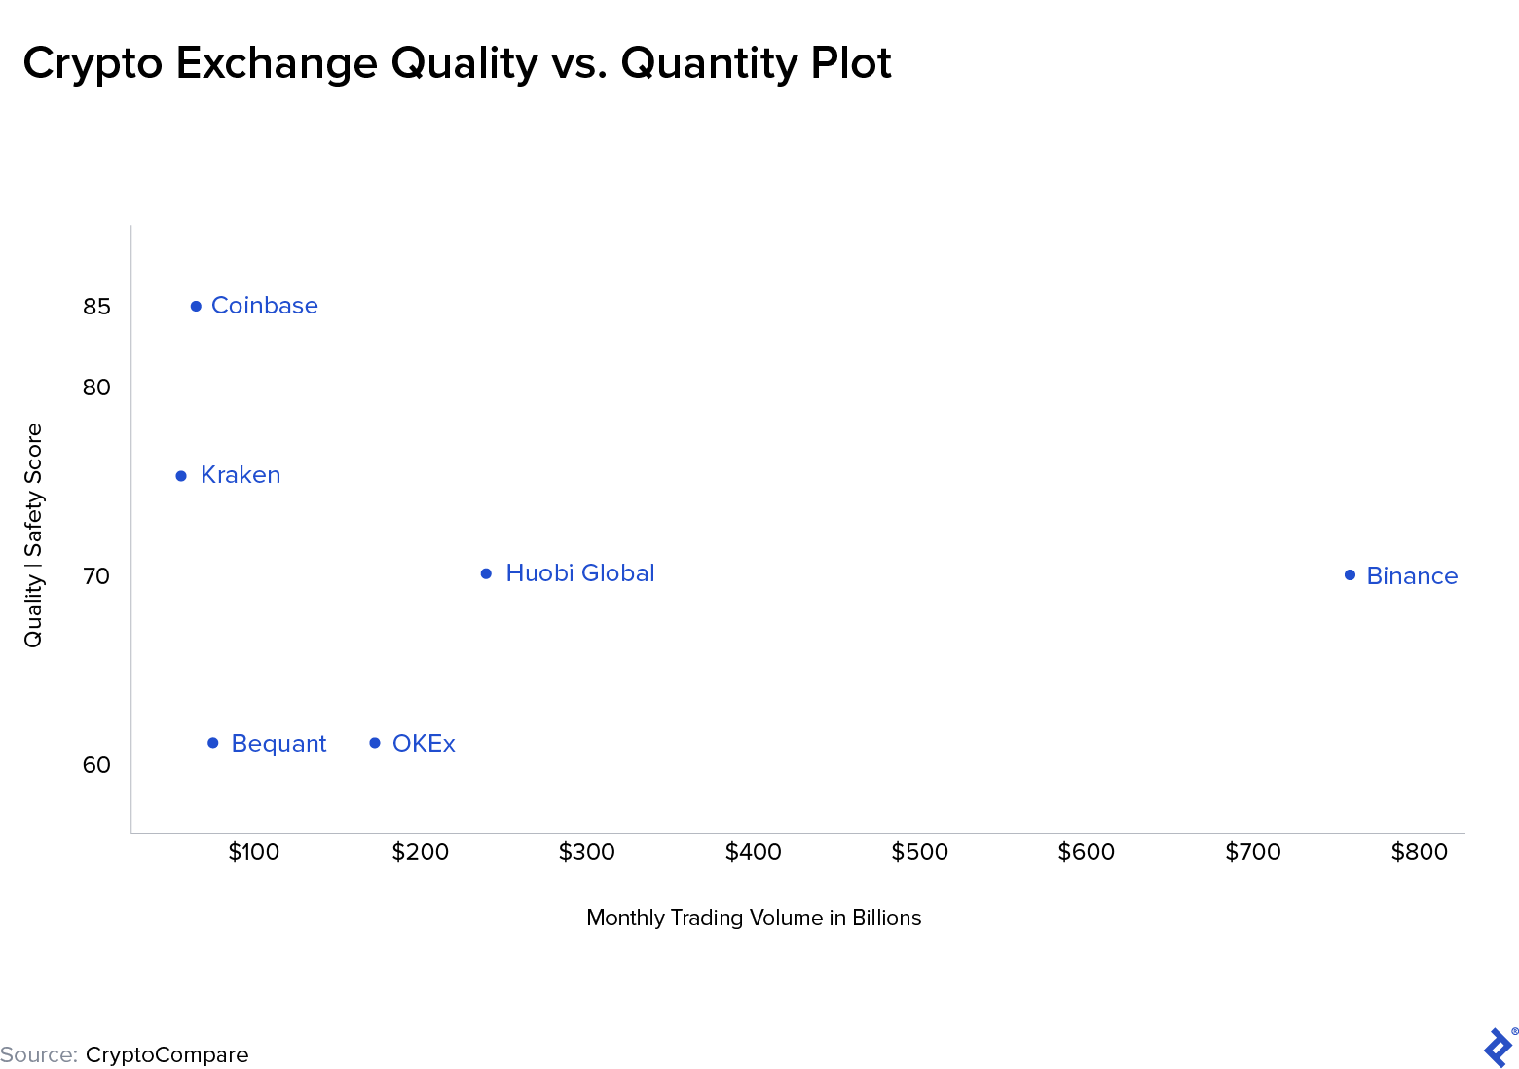This screenshot has height=1069, width=1519.
Task: Click the chart title heading
Action: coord(457,63)
